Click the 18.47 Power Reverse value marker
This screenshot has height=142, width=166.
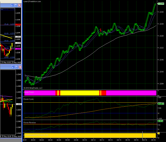[160, 121]
